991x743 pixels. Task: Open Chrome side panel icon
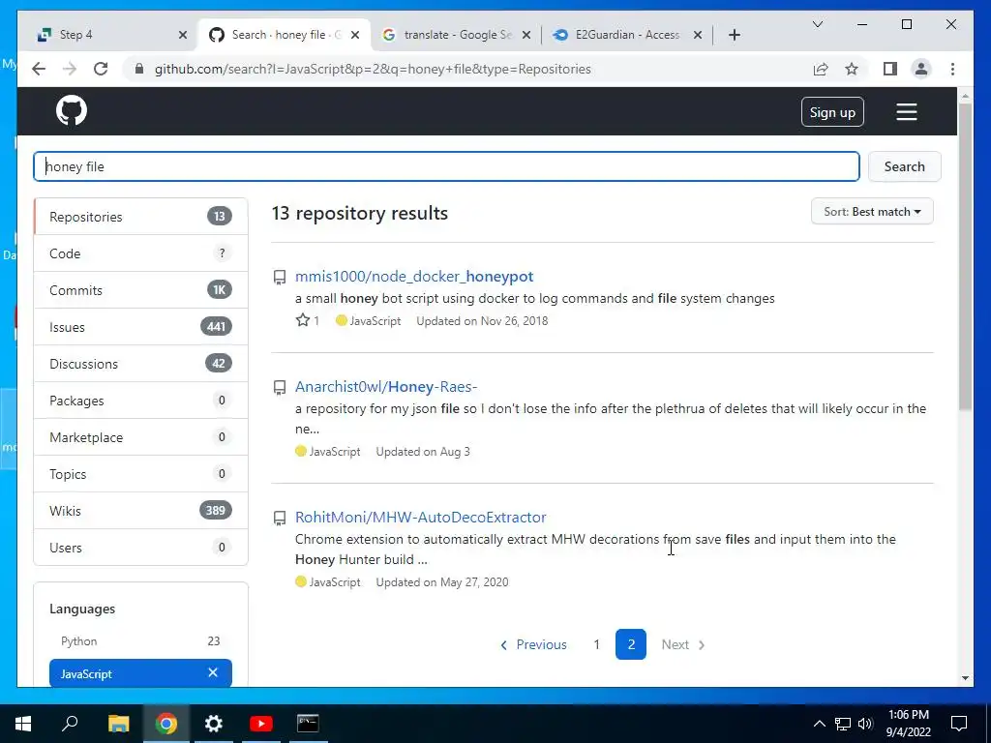click(890, 69)
